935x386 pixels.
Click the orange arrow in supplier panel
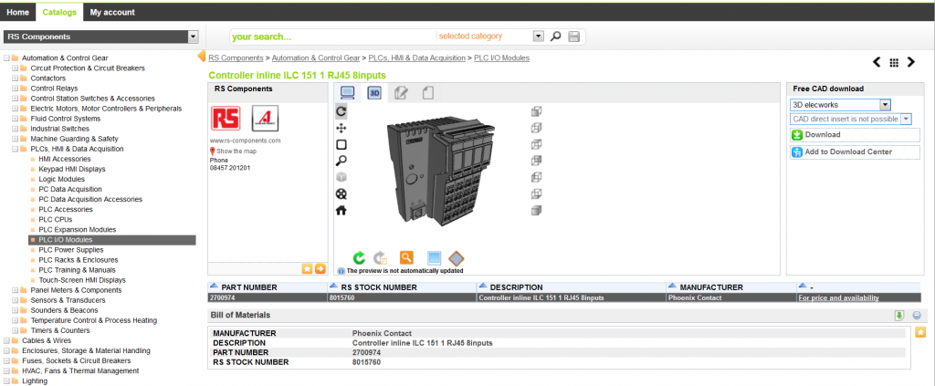320,268
